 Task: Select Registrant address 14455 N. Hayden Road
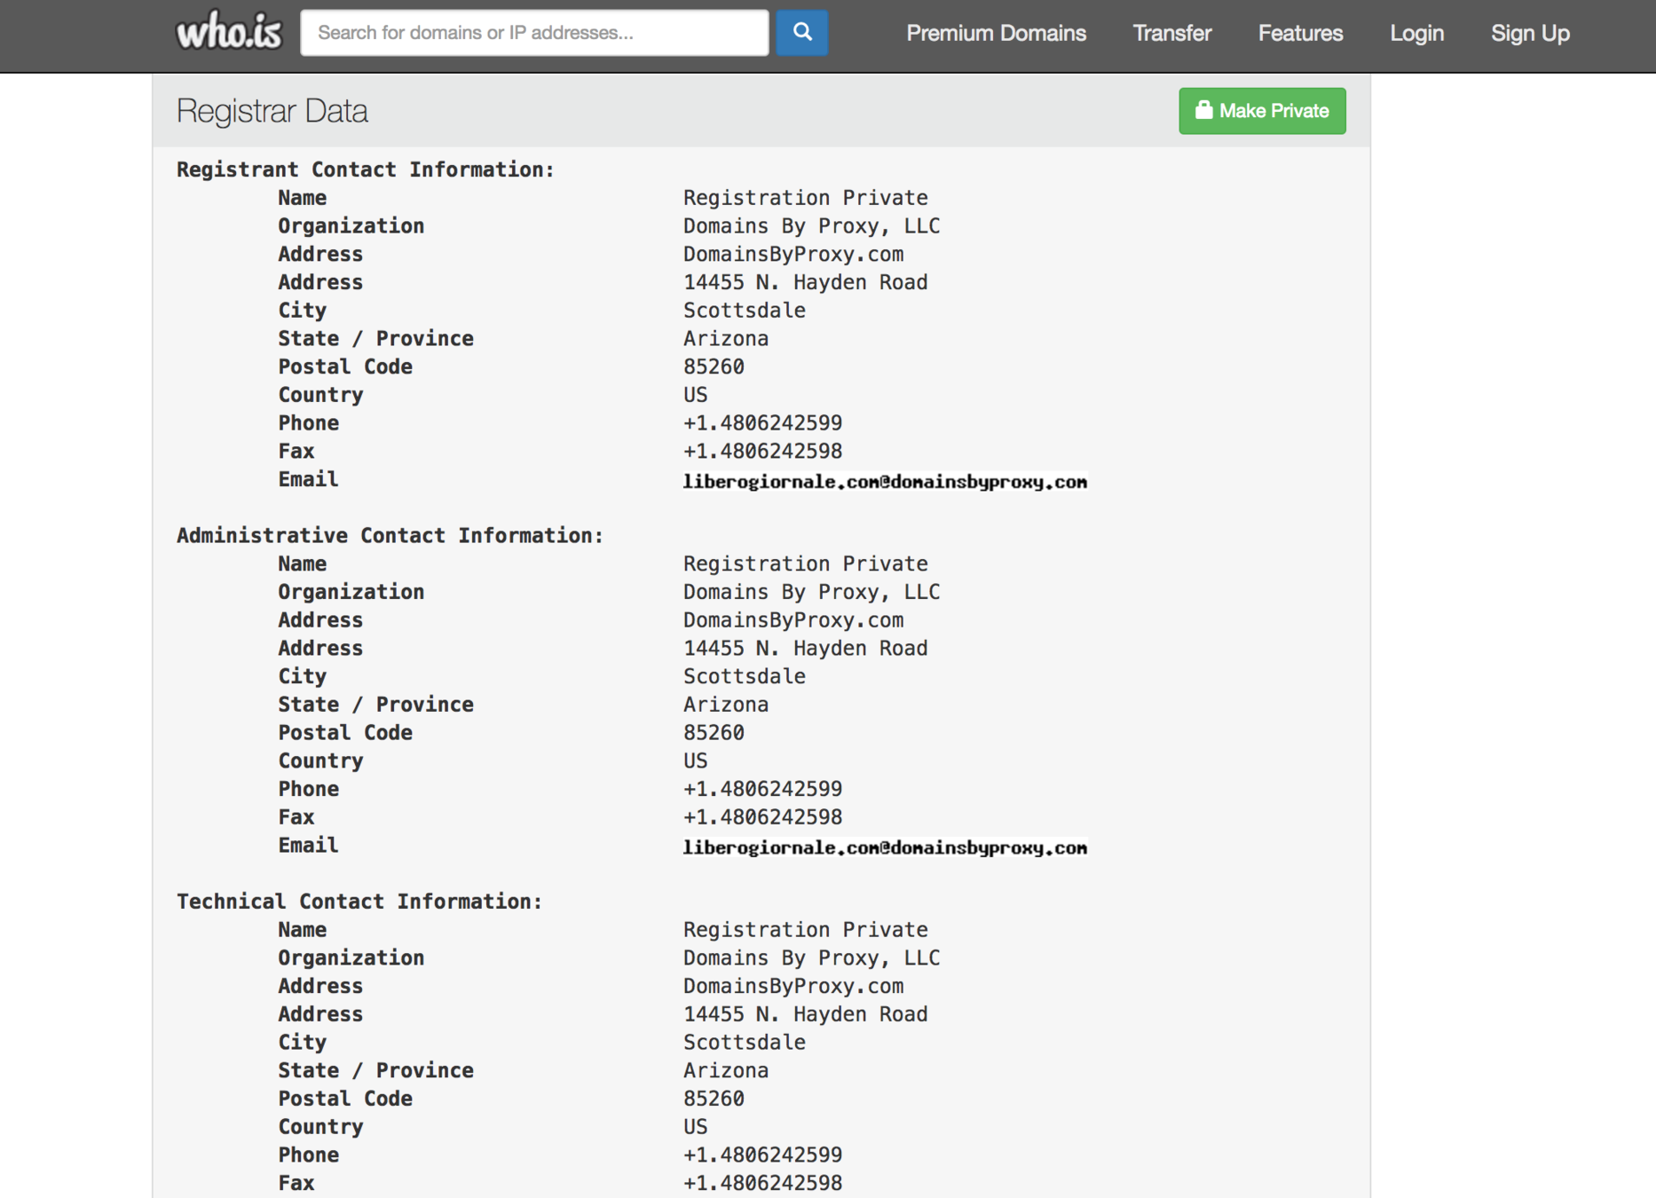805,282
